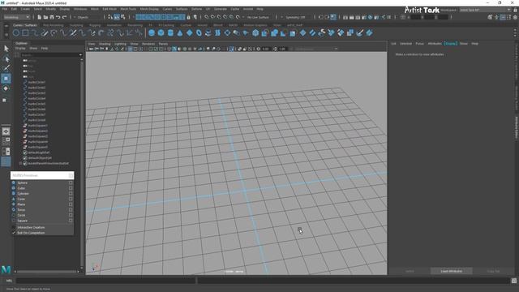Click the NURBS sphere shelf icon
This screenshot has height=292, width=519.
pos(152,32)
